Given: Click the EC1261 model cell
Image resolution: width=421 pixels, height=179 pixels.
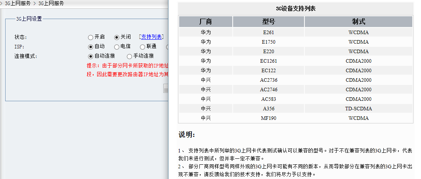Looking at the screenshot, I should click(268, 61).
